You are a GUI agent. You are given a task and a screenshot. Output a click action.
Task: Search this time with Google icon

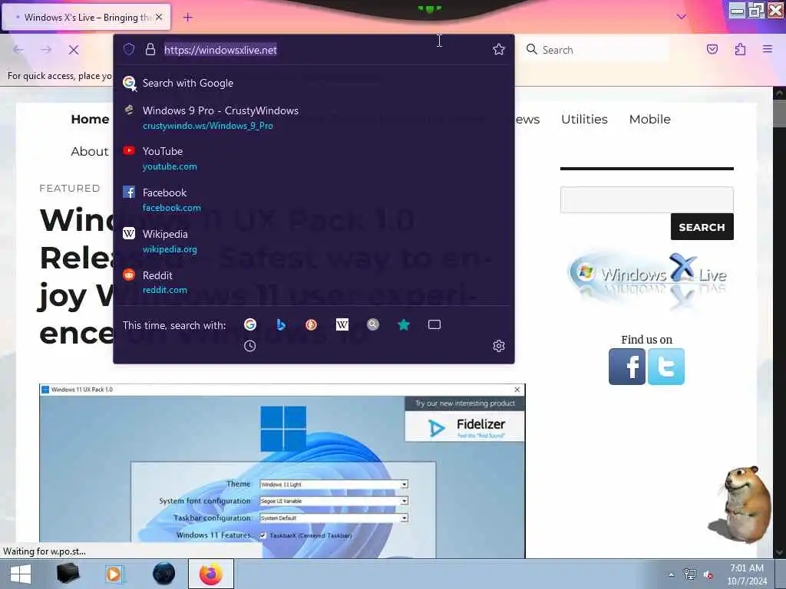point(250,324)
